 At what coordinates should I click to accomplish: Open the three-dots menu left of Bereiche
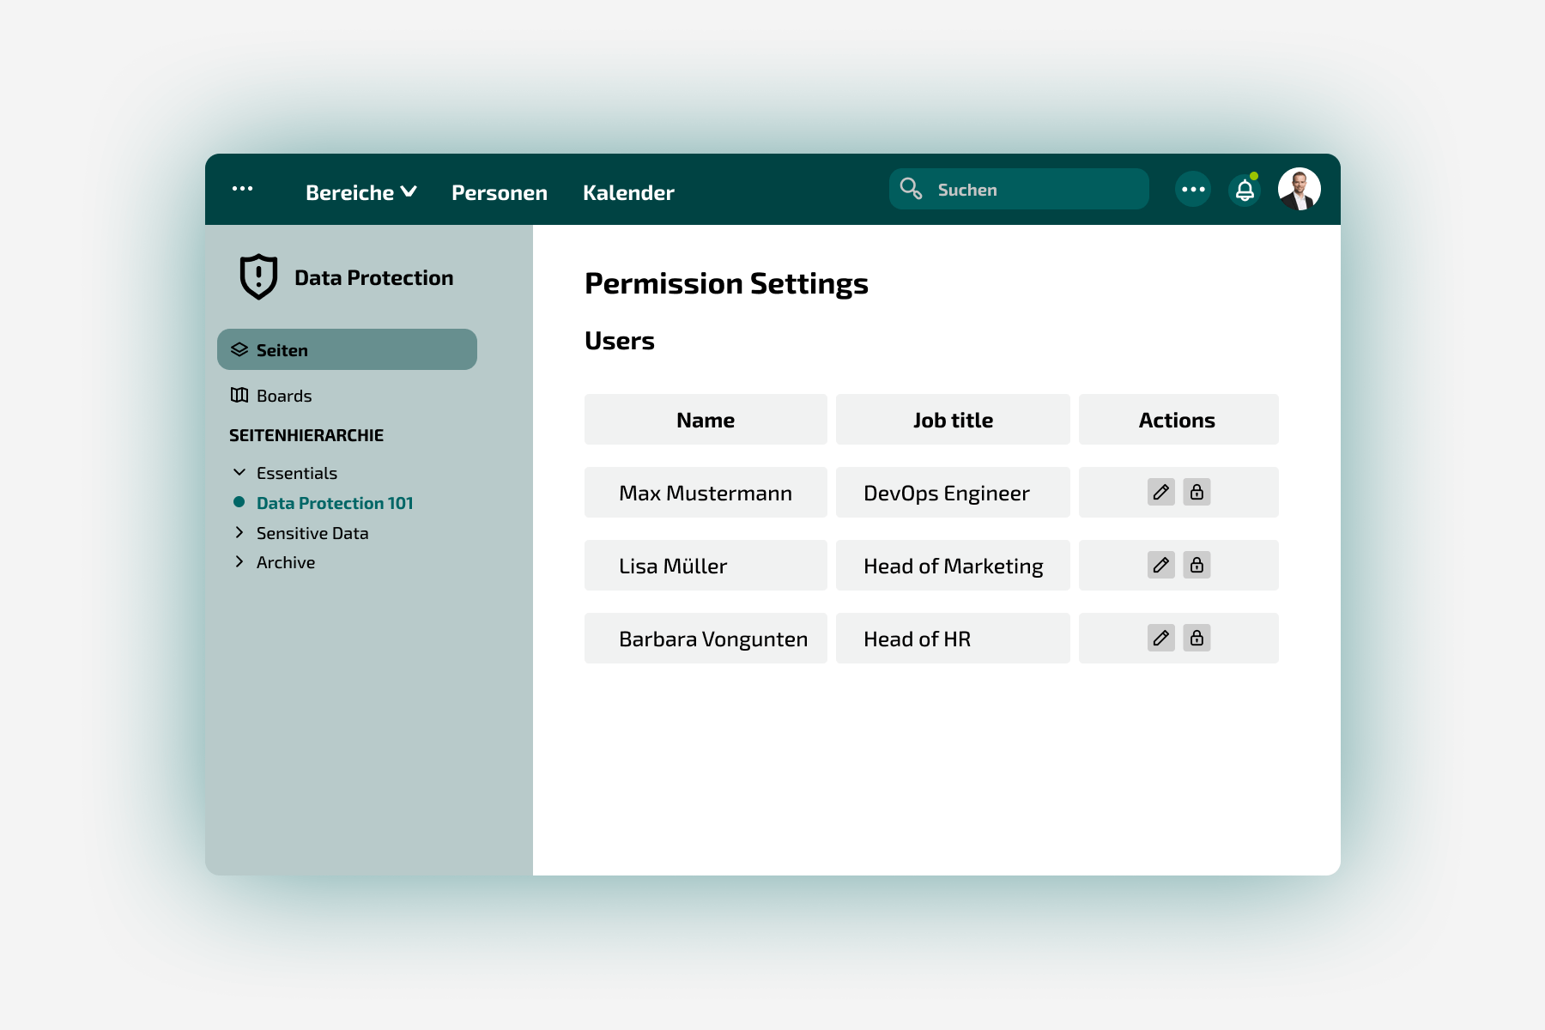coord(243,188)
